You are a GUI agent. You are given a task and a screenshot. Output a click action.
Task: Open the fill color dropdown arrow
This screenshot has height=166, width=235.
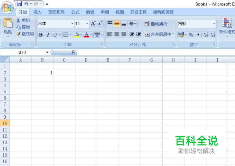(x=82, y=34)
